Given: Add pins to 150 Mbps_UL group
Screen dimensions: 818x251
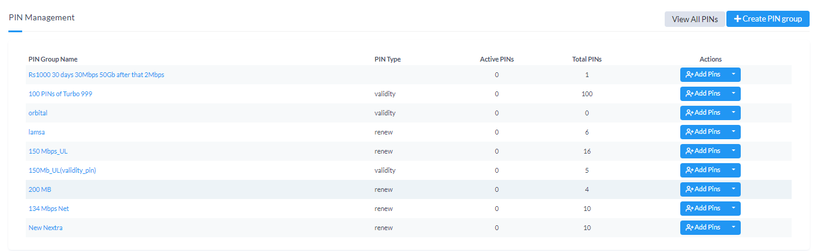Looking at the screenshot, I should pos(703,151).
